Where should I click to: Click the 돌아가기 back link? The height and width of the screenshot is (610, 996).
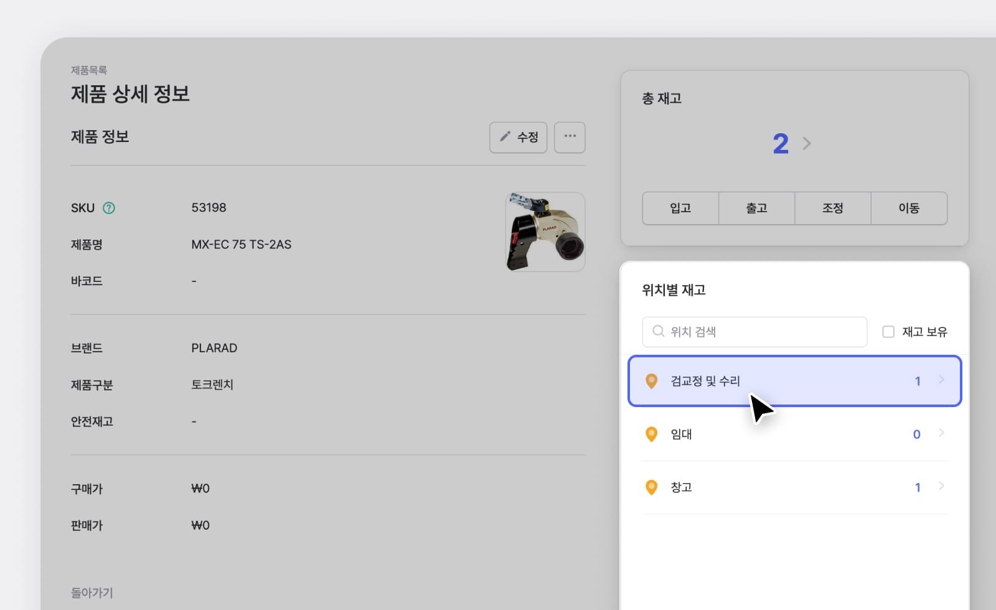(x=92, y=593)
